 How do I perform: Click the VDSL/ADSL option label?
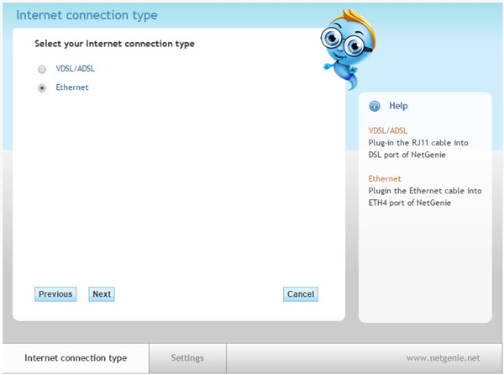[76, 68]
